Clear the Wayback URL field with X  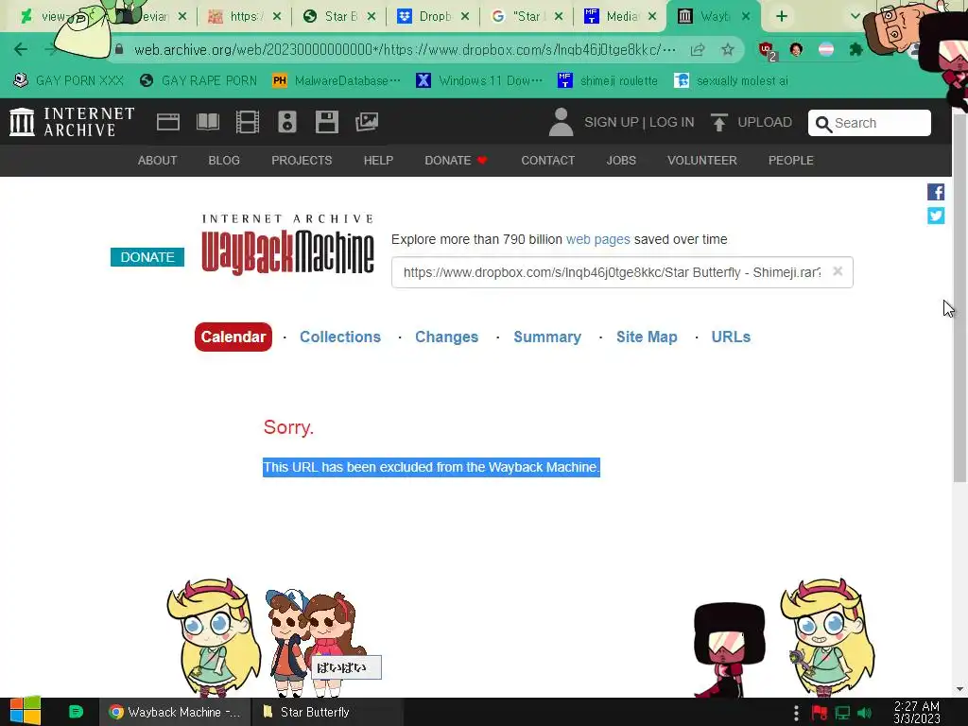tap(838, 271)
